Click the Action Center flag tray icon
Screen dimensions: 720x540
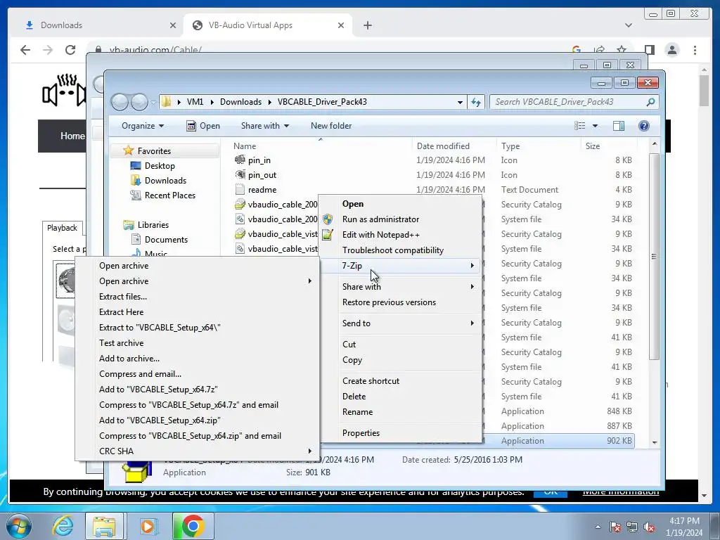tap(615, 527)
